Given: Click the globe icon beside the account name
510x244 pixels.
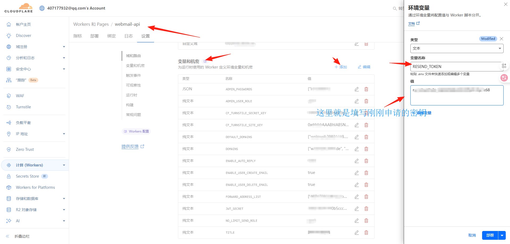Looking at the screenshot, I should [42, 8].
